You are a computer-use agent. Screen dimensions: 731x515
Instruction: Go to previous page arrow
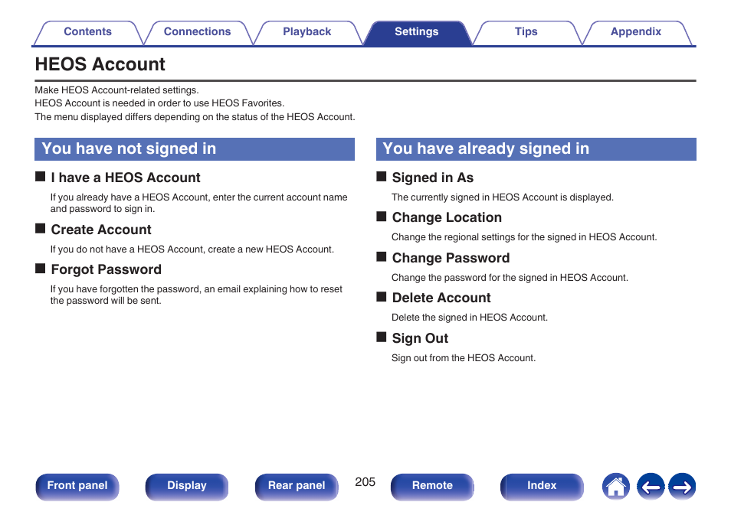point(651,487)
